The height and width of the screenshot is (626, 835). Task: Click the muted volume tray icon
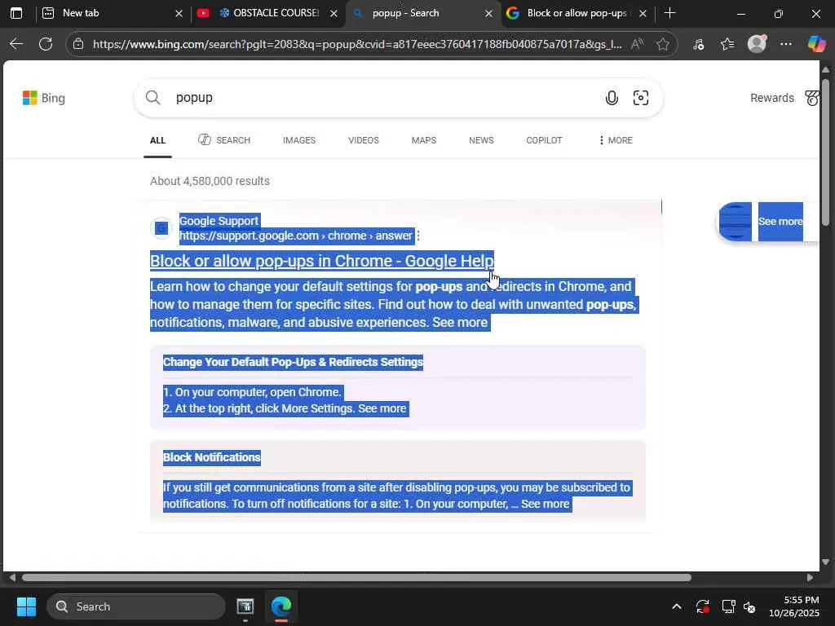pos(749,606)
